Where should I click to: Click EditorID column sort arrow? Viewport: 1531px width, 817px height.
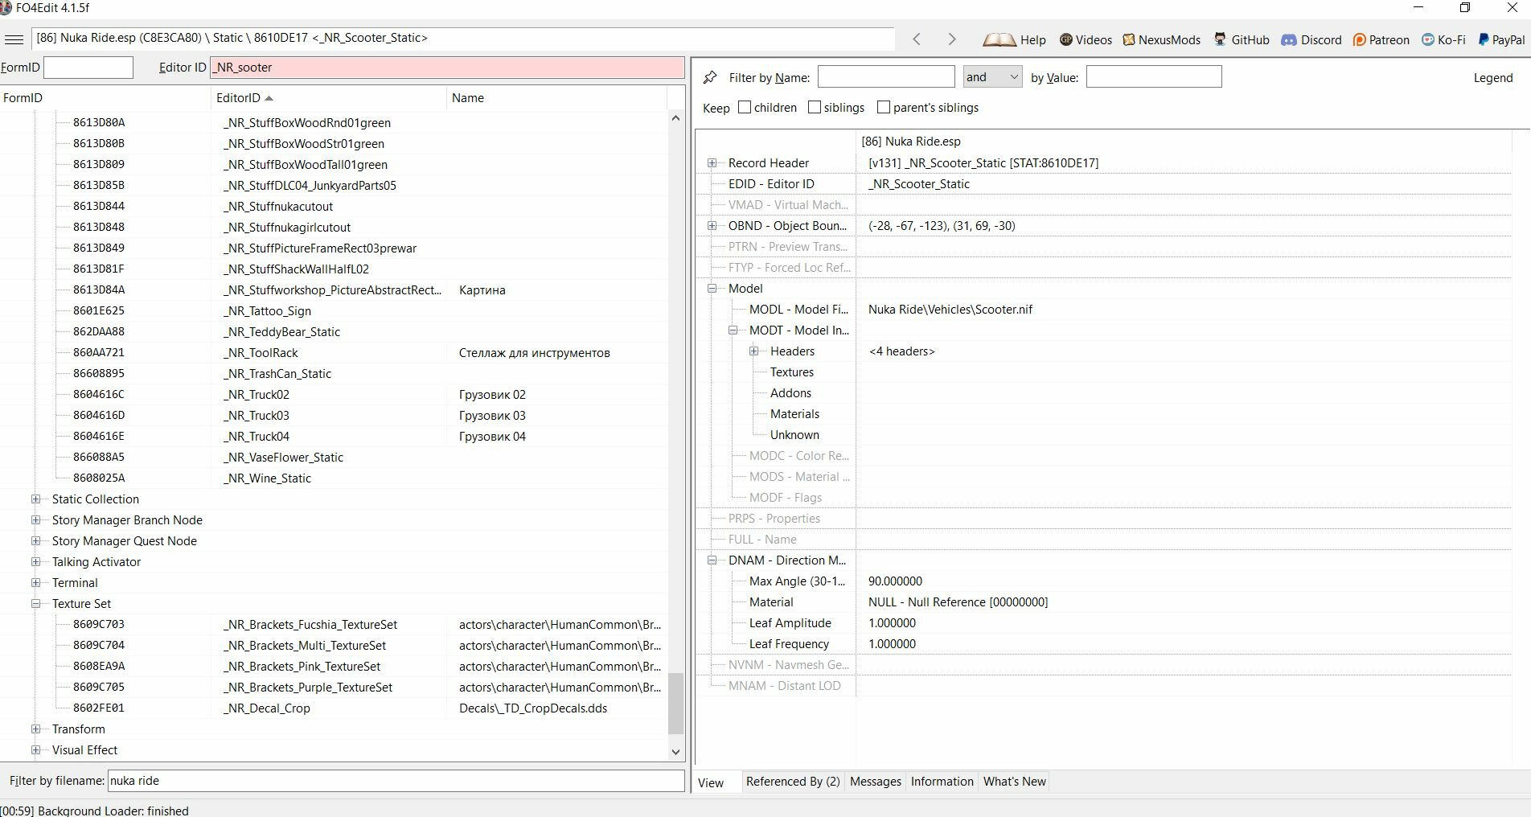[x=269, y=98]
